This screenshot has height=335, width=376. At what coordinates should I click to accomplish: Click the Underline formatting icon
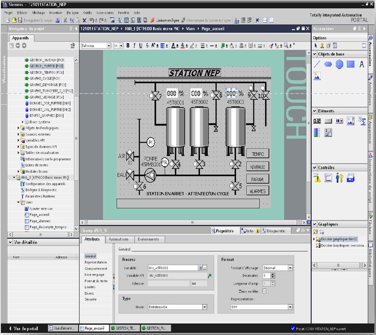(x=141, y=45)
